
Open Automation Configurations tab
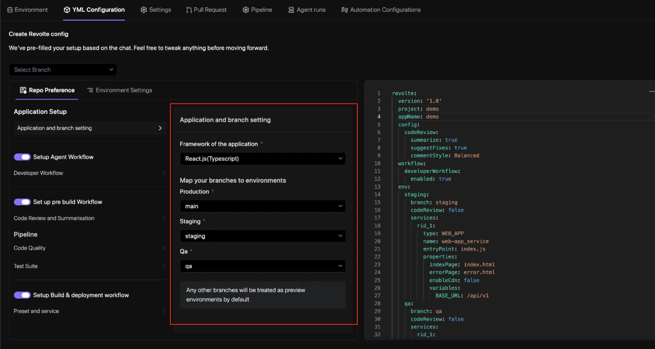click(x=381, y=10)
